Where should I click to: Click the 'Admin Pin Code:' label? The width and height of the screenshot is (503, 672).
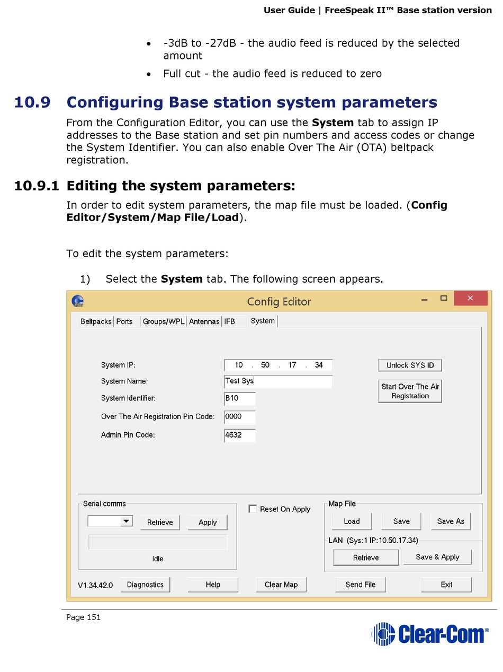tap(128, 435)
